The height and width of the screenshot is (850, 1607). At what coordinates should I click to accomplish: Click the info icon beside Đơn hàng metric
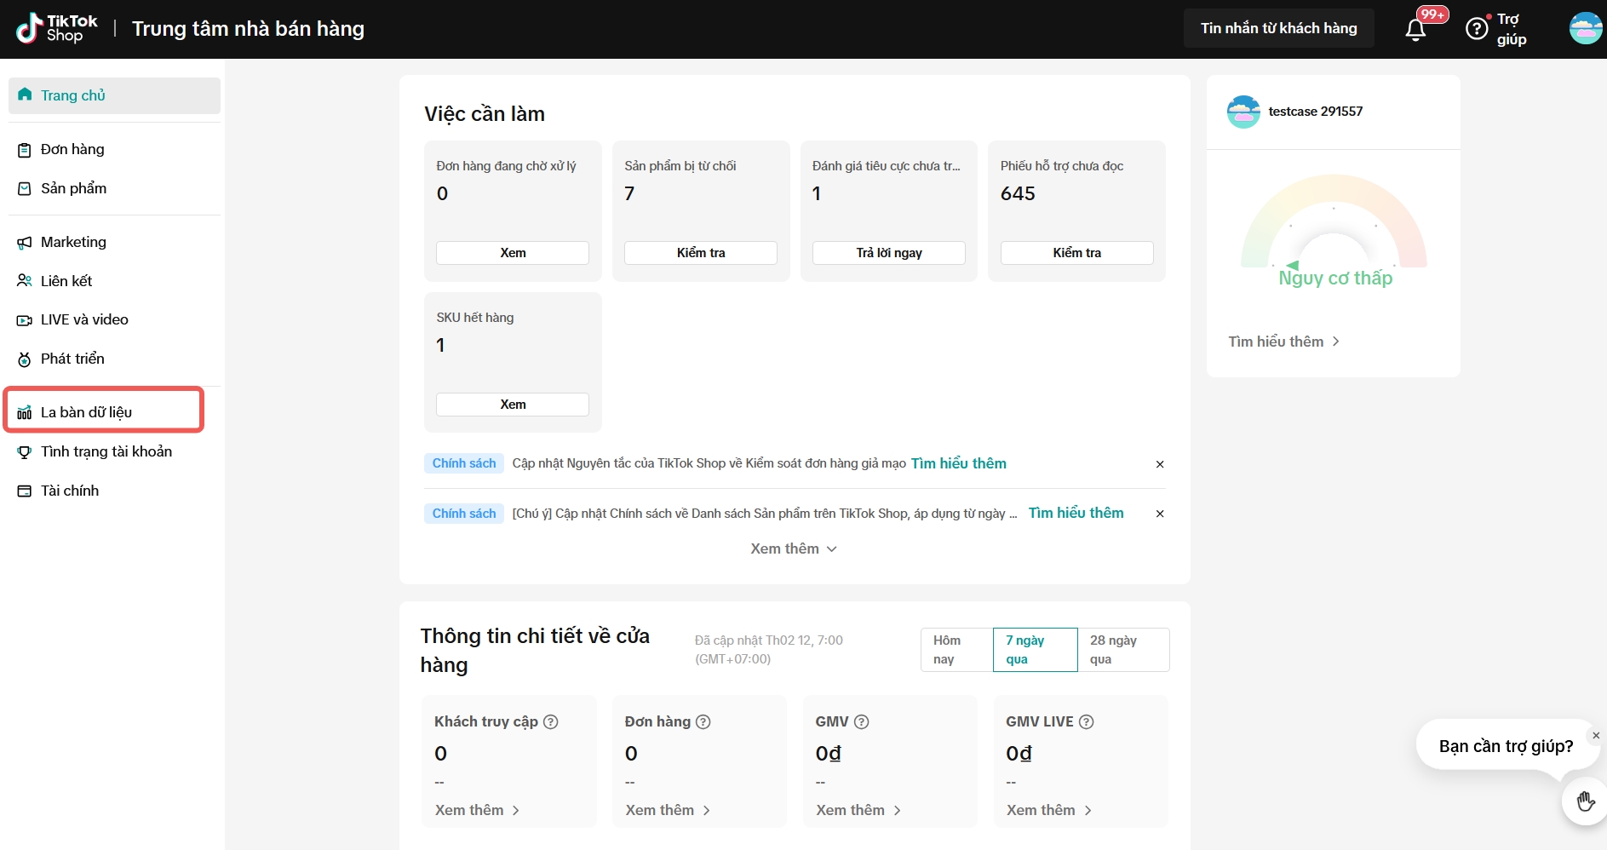coord(703,722)
